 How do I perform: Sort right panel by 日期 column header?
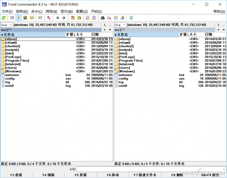215,34
